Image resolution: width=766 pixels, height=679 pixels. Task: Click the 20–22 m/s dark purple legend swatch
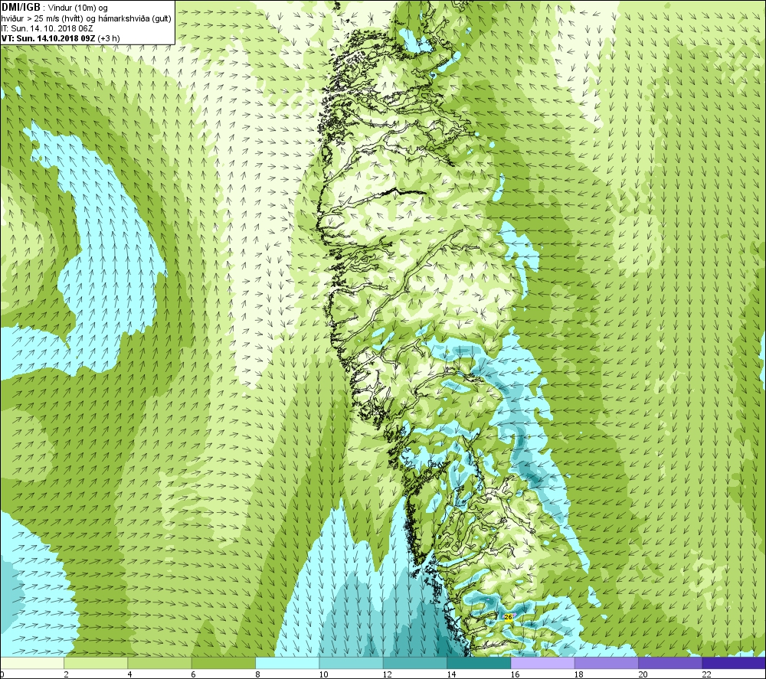670,663
